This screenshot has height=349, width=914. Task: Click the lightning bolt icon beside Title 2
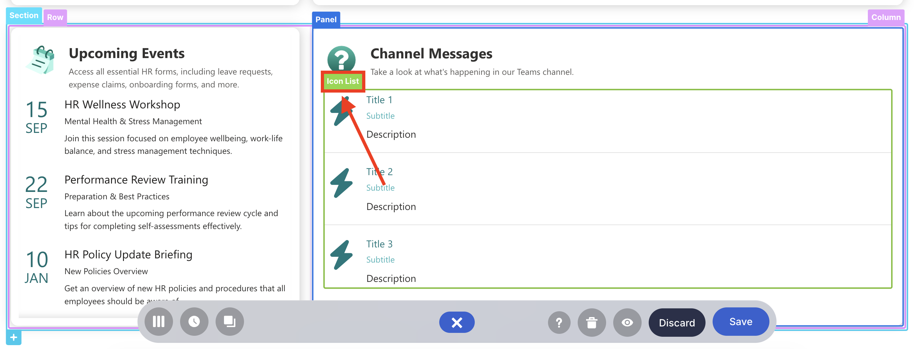click(x=341, y=183)
